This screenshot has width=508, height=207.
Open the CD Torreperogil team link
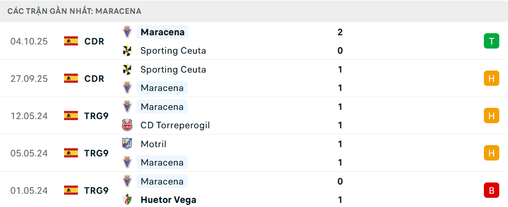pyautogui.click(x=175, y=125)
